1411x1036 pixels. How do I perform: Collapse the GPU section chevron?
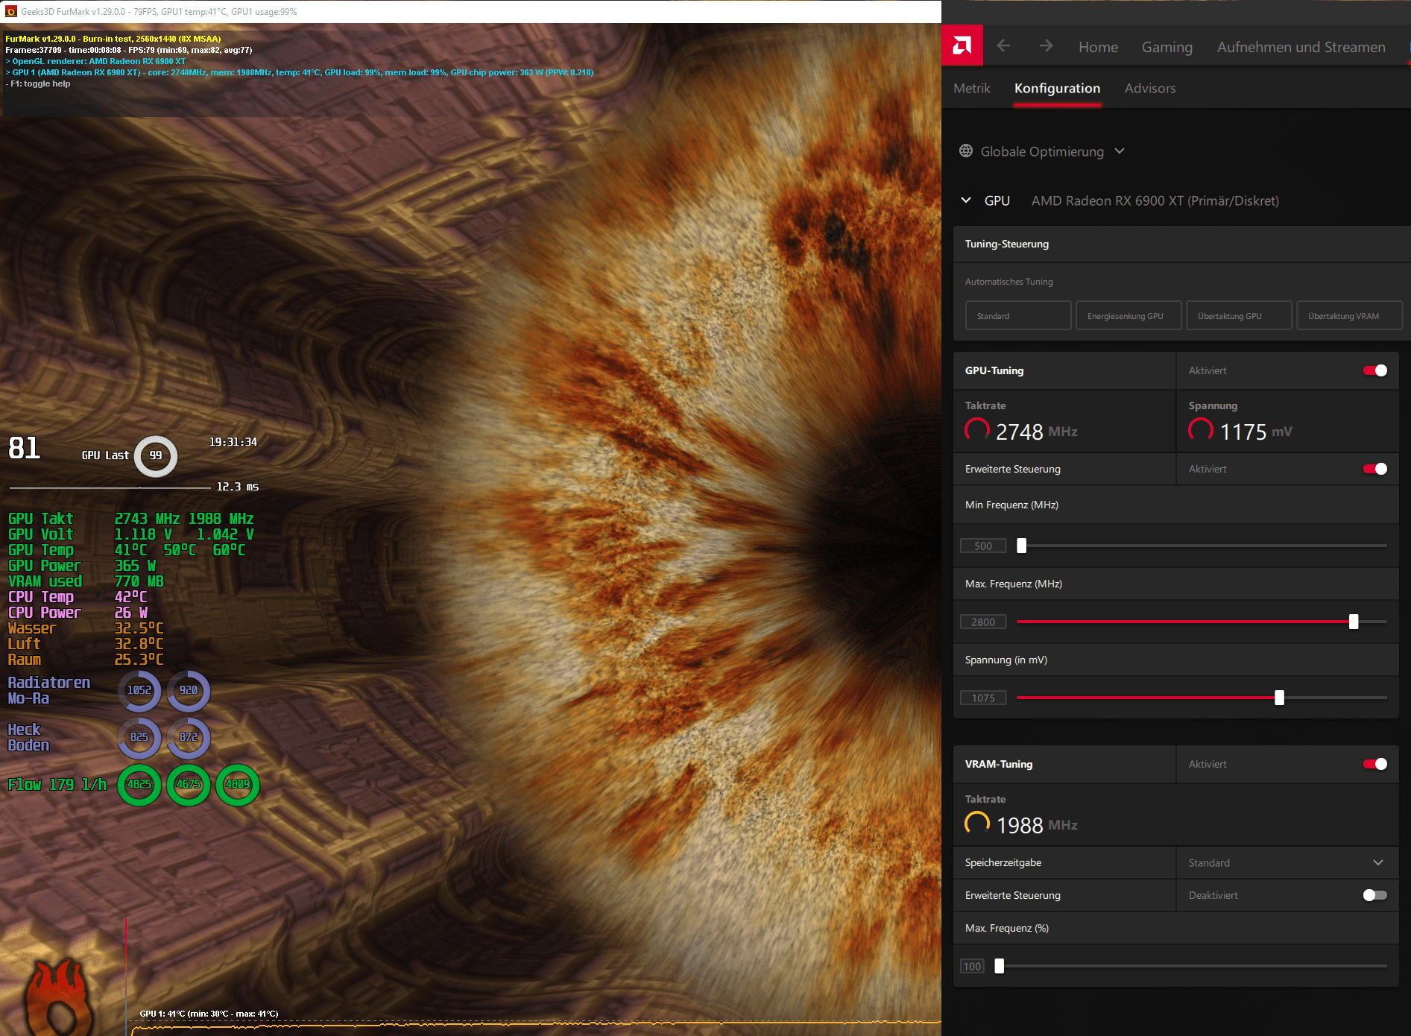pyautogui.click(x=966, y=200)
